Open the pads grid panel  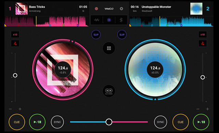109,48
